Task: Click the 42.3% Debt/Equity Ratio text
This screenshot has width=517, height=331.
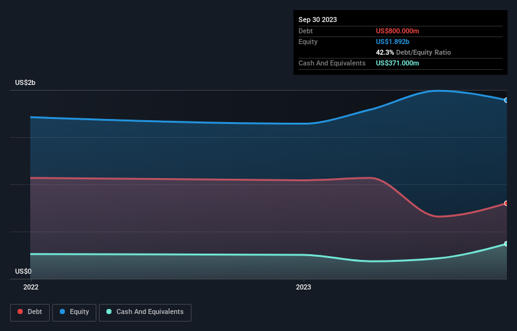Action: pyautogui.click(x=413, y=52)
